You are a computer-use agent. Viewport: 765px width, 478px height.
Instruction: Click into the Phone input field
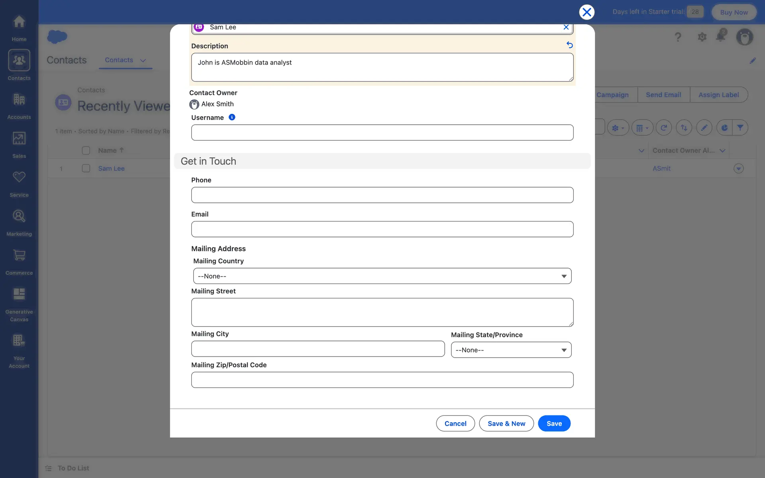(382, 195)
